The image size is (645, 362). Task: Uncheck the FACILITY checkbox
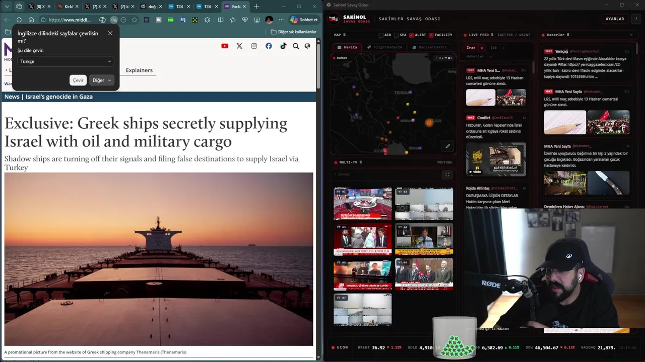click(x=430, y=35)
